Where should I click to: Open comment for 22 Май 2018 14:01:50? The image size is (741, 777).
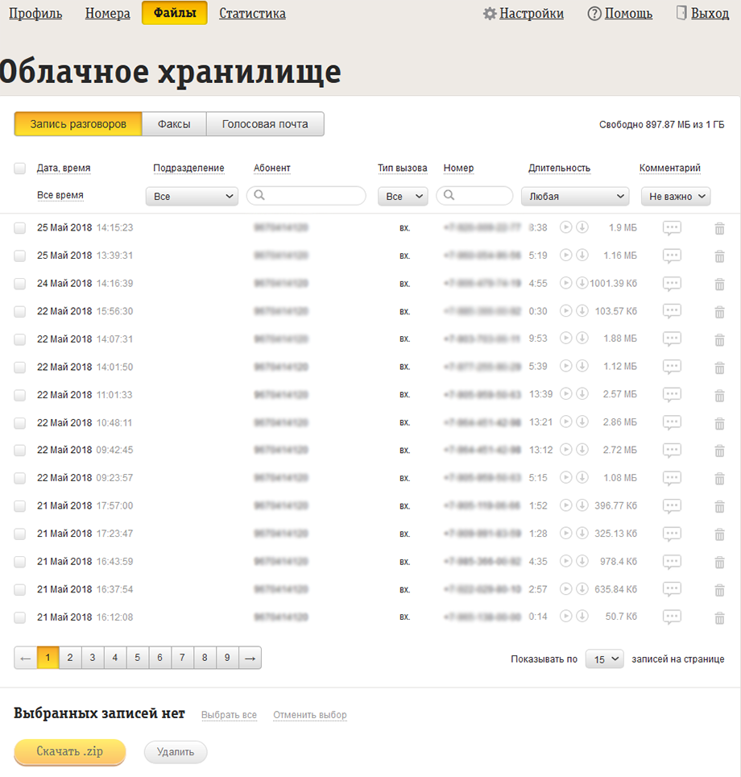click(672, 367)
